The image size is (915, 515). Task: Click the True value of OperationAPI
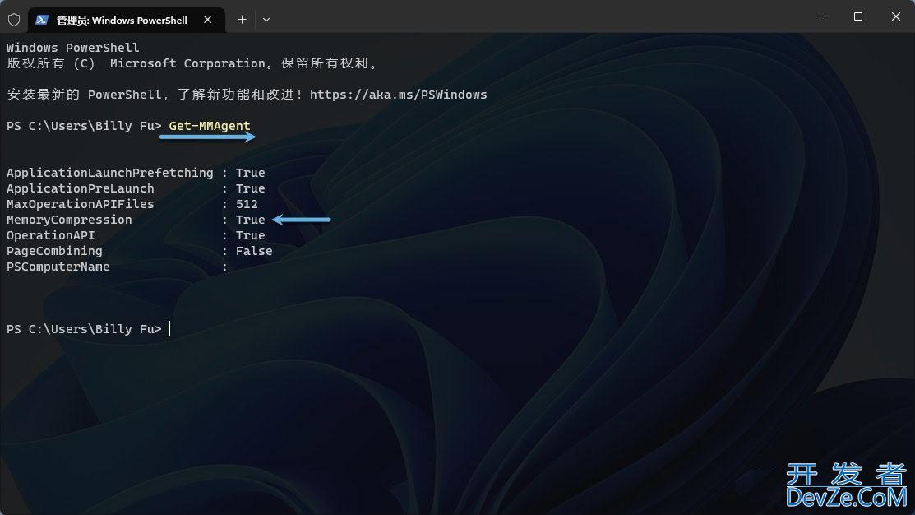pos(251,235)
